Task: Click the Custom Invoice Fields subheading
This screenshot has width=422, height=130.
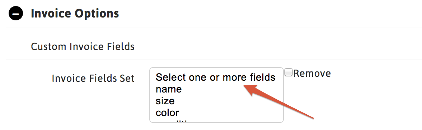Action: (83, 47)
